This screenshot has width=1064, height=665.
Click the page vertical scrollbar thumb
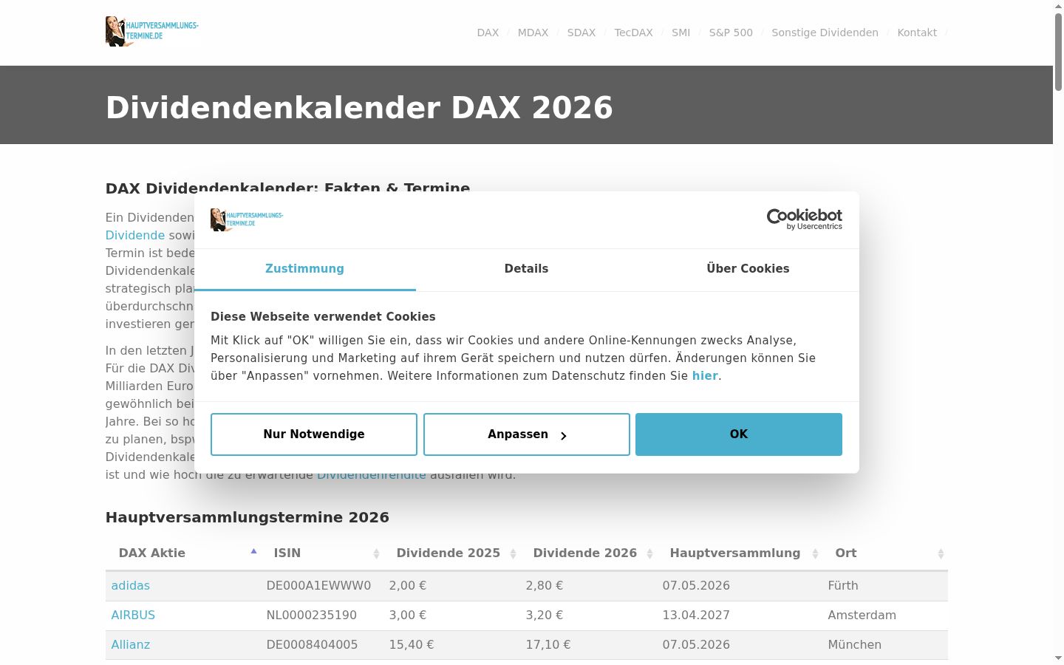point(1058,52)
